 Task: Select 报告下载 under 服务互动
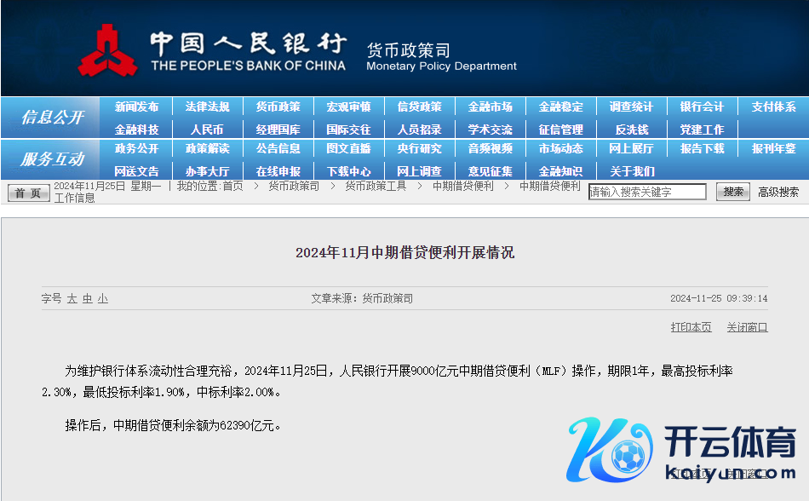tap(702, 148)
